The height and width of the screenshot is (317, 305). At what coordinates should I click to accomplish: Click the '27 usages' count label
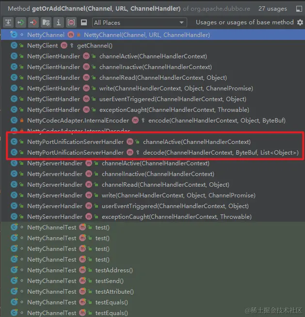click(273, 9)
